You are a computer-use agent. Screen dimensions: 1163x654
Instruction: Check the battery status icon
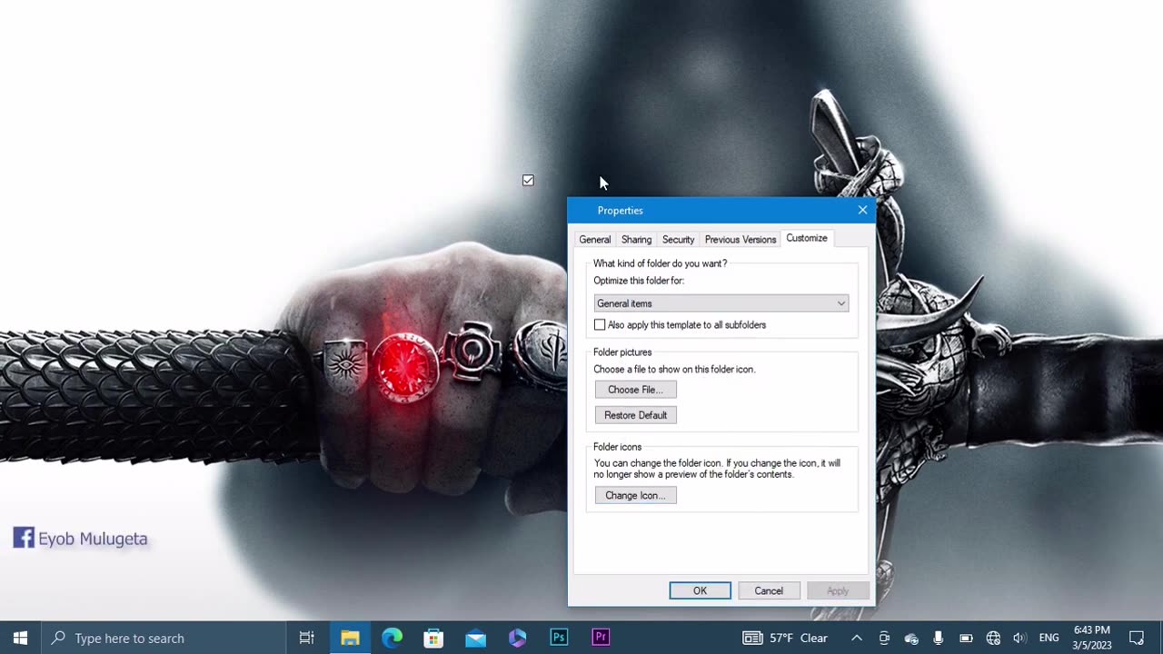click(966, 638)
